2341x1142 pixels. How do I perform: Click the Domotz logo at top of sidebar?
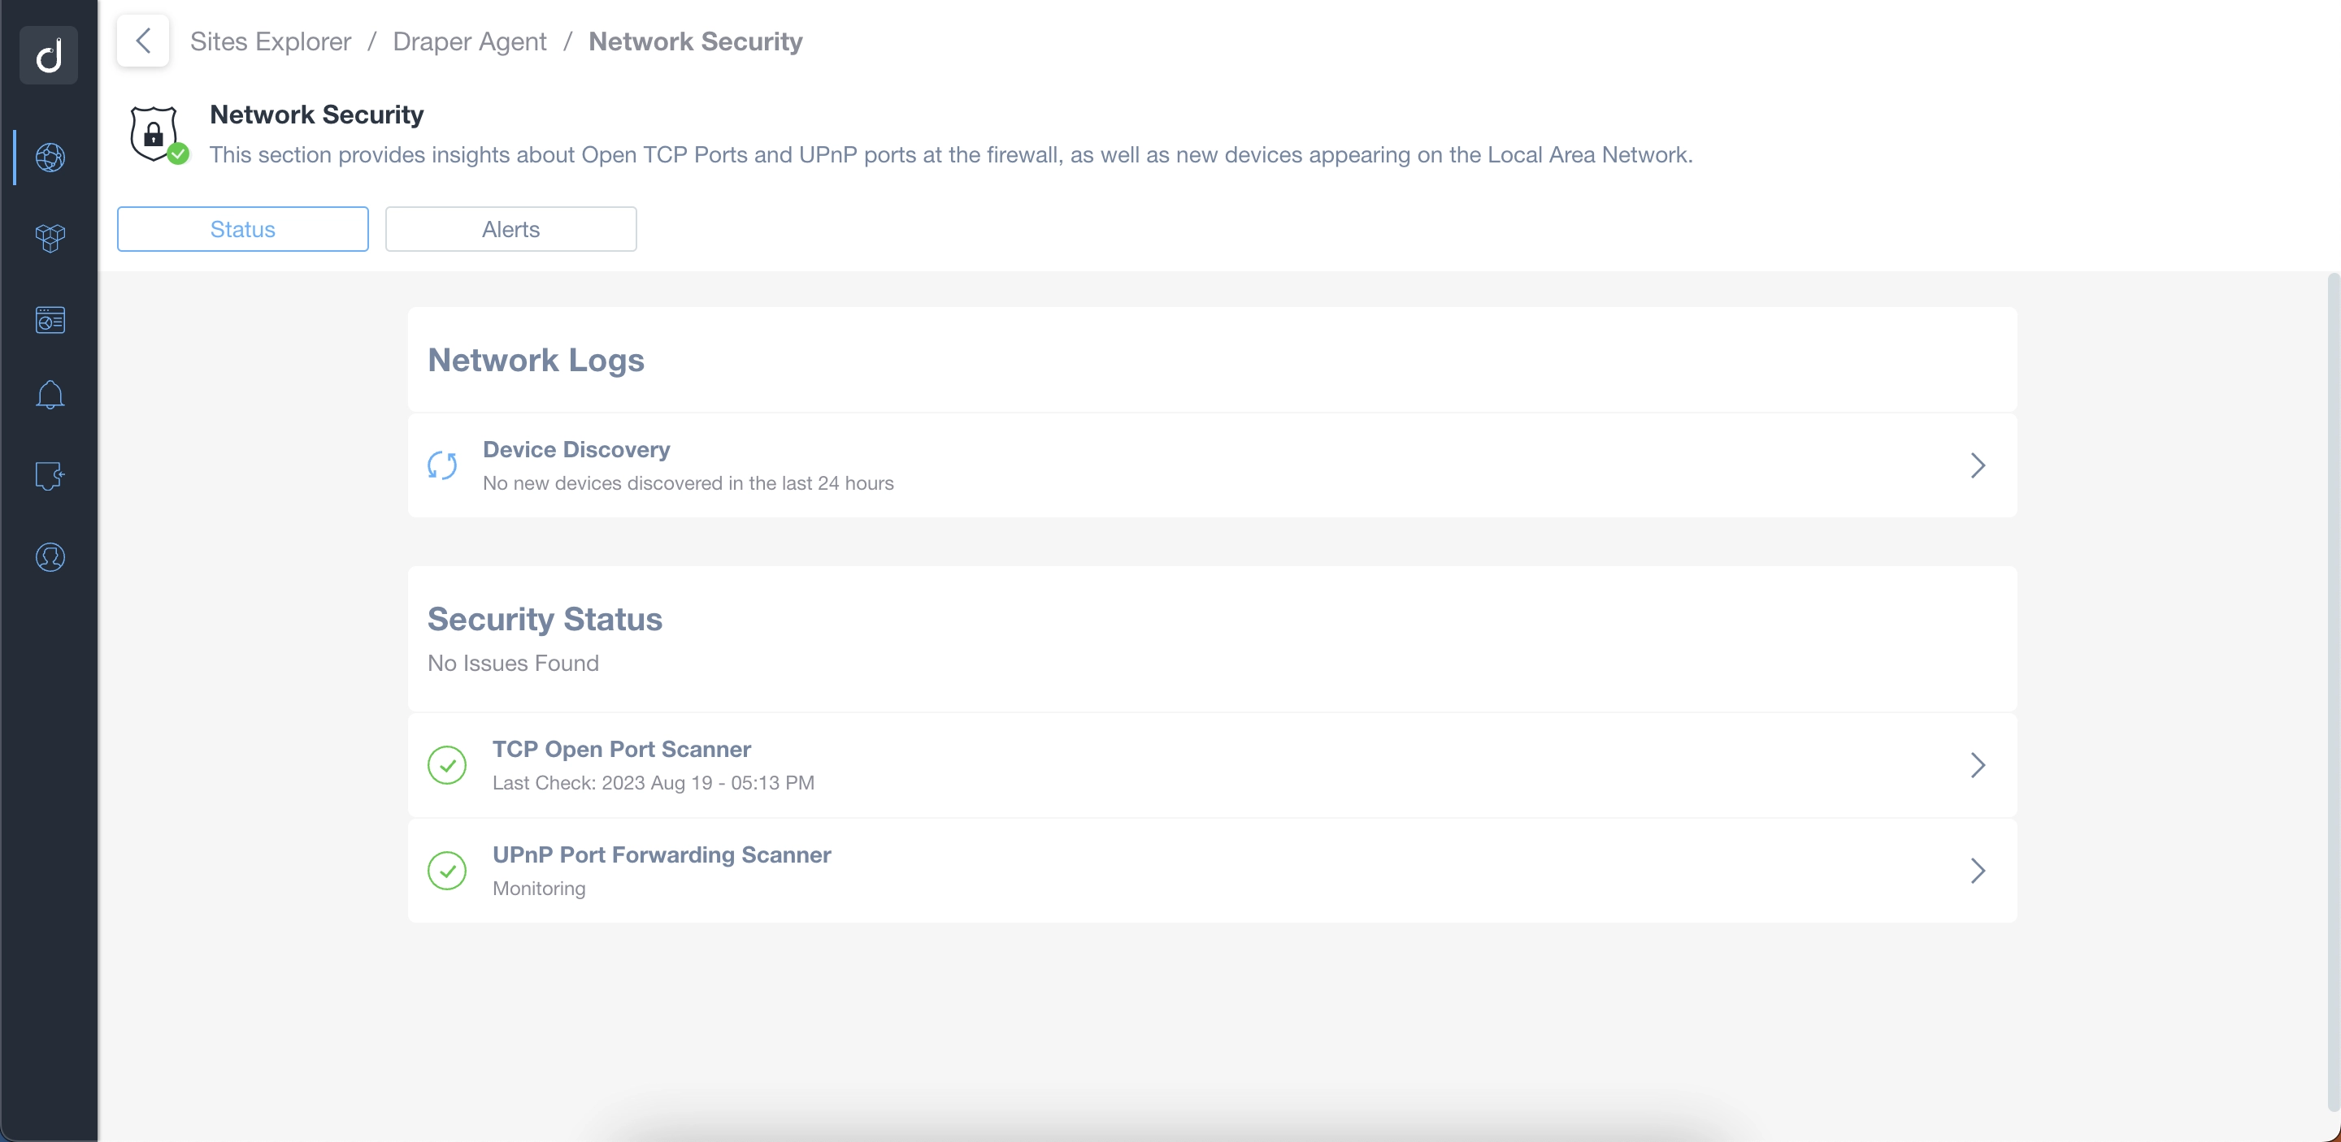(x=49, y=54)
